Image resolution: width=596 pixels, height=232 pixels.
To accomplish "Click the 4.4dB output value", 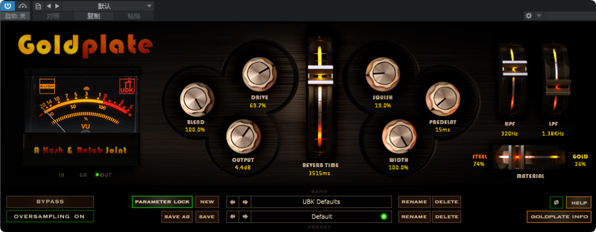I will click(x=243, y=167).
